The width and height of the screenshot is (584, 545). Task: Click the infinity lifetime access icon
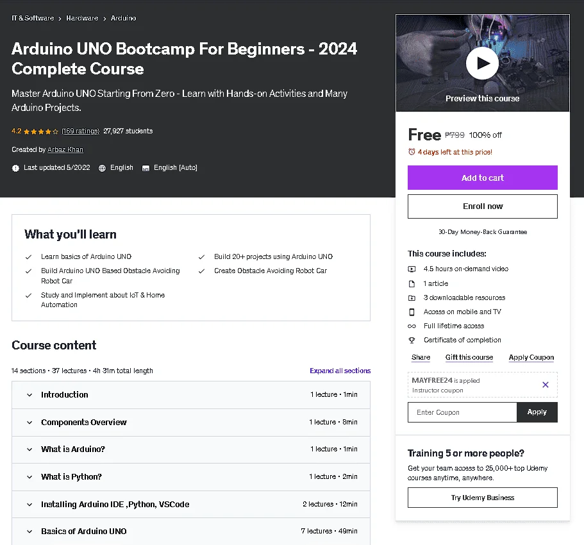click(412, 326)
